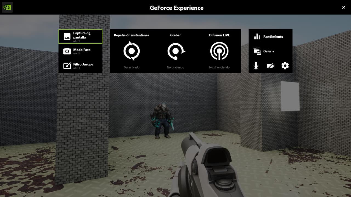Open Modo Foto by its label
Screen dimensions: 351x197
pos(82,50)
